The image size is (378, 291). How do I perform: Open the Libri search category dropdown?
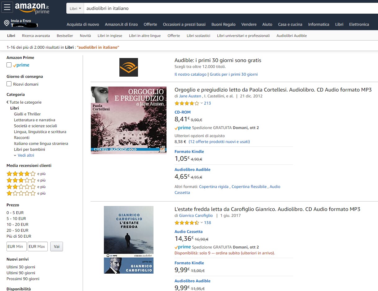click(75, 8)
